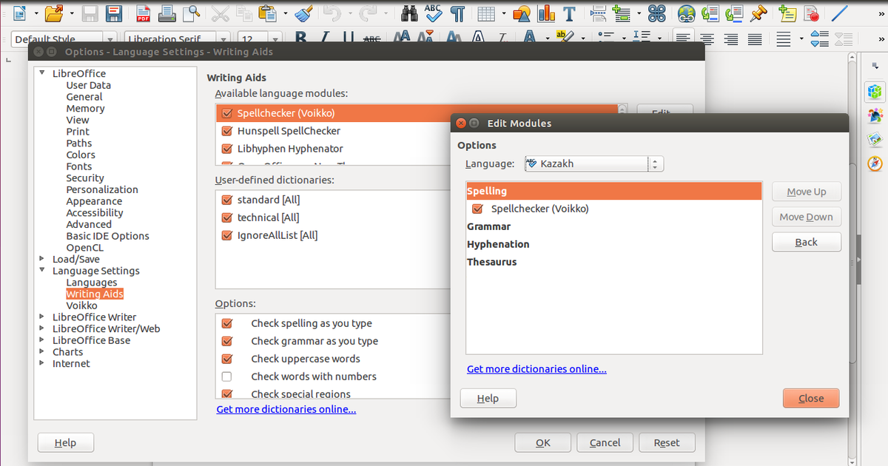Viewport: 888px width, 466px height.
Task: Click the Clone Formatting paintbrush icon
Action: [x=302, y=13]
